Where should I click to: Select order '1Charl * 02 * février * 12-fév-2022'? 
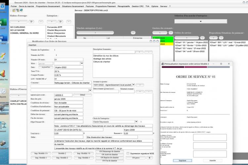tap(190, 46)
